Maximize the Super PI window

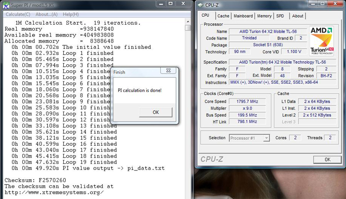click(171, 4)
